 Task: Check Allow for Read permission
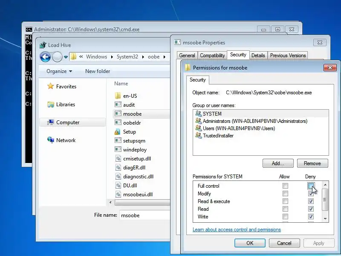pyautogui.click(x=285, y=209)
